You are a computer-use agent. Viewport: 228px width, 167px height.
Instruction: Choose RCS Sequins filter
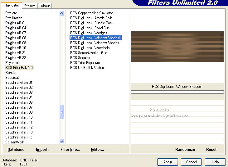pos(80,58)
